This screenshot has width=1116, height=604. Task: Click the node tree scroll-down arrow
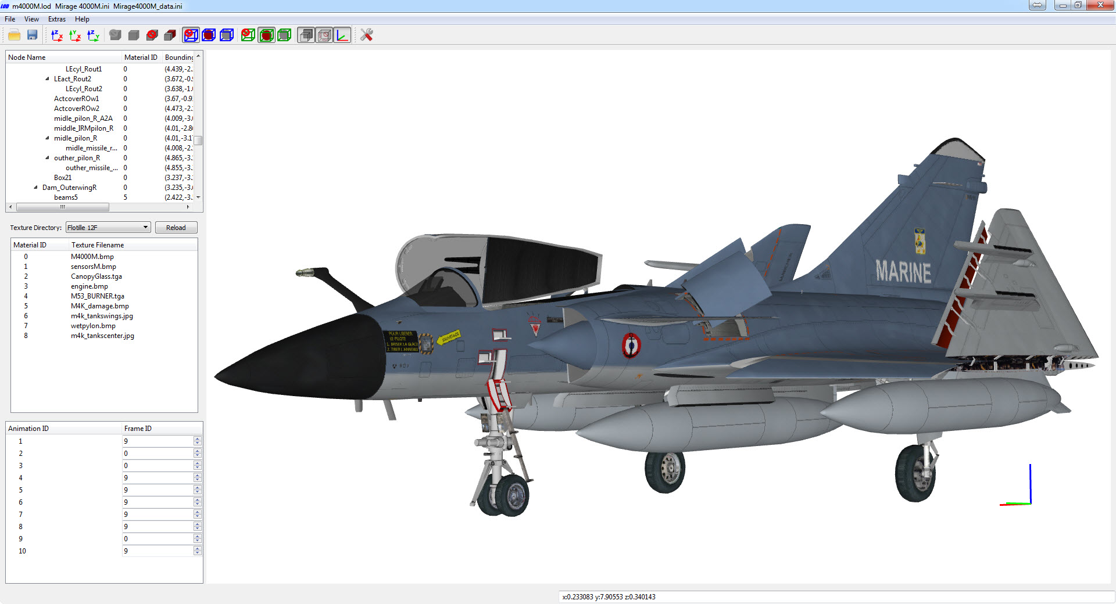(198, 197)
